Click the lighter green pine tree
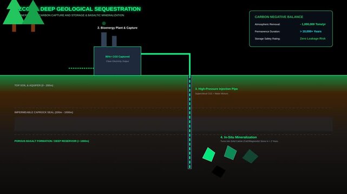The image size is (347, 194). (14, 15)
